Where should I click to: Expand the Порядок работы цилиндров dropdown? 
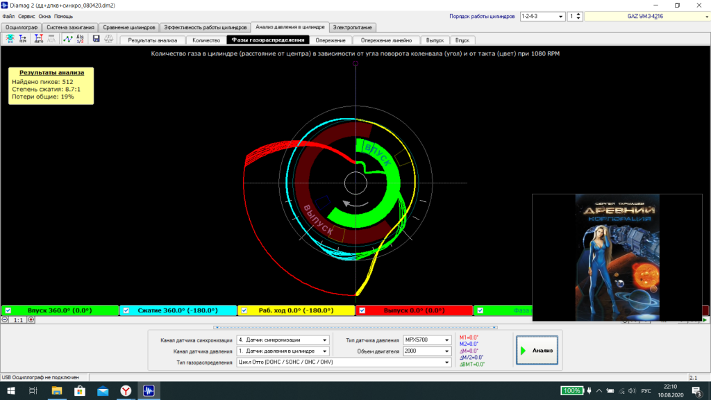click(x=560, y=17)
